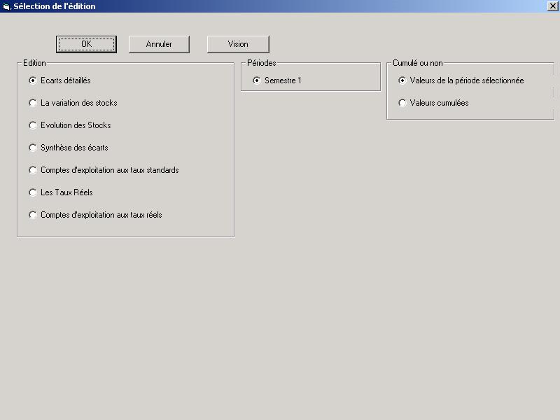Viewport: 560px width, 420px height.
Task: Choose Les Taux Réels option
Action: tap(61, 192)
